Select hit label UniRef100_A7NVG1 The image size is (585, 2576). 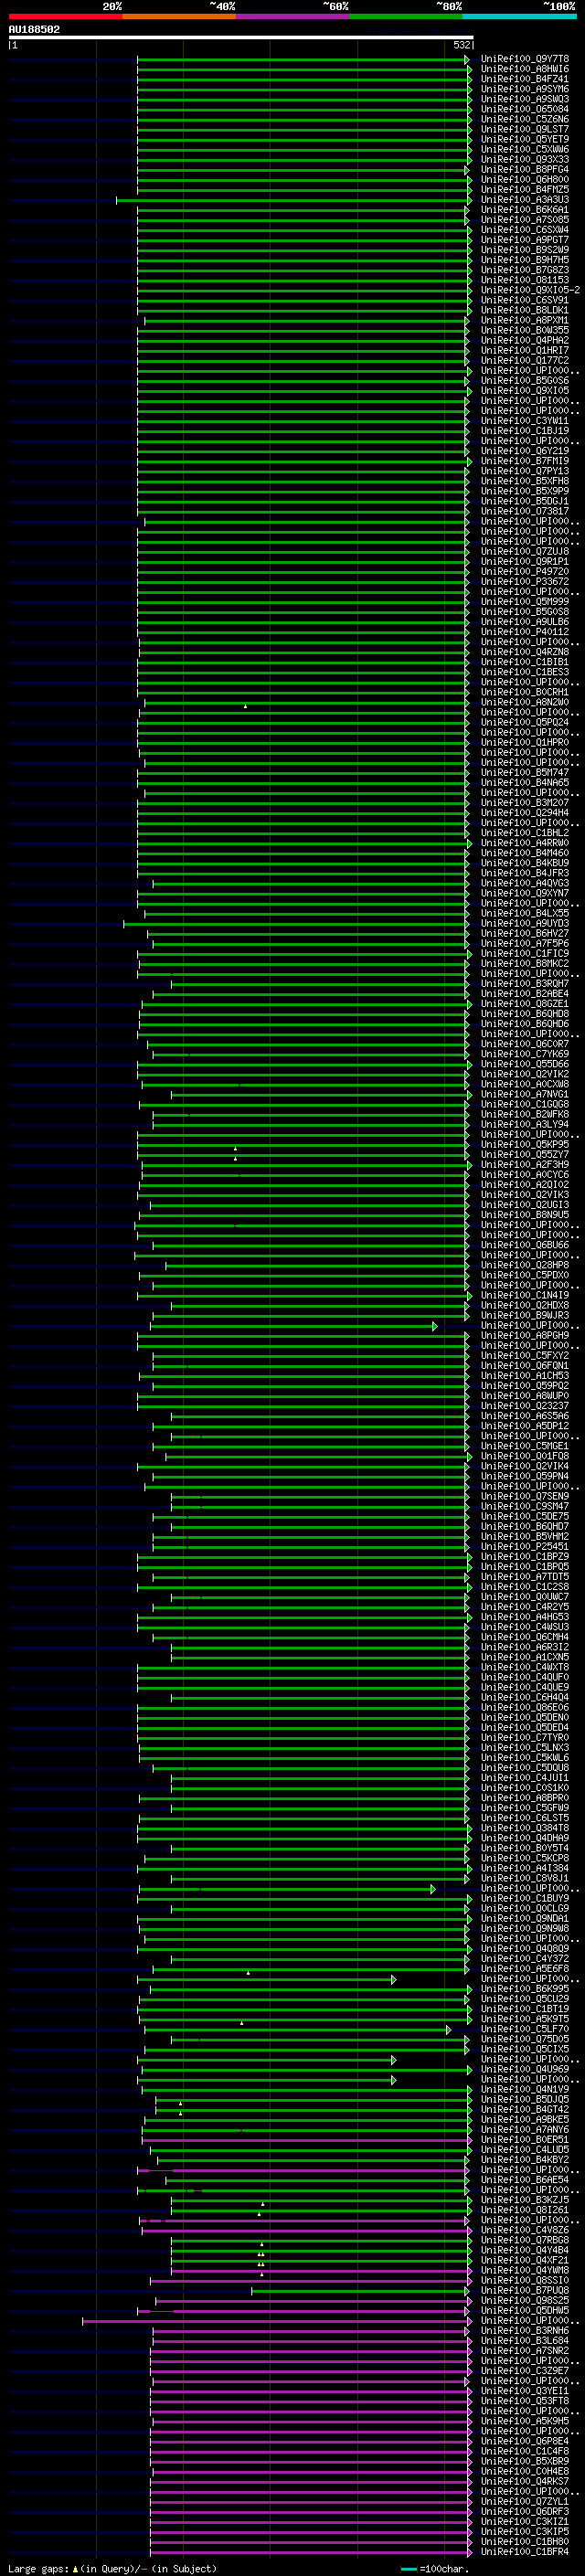coord(525,1094)
